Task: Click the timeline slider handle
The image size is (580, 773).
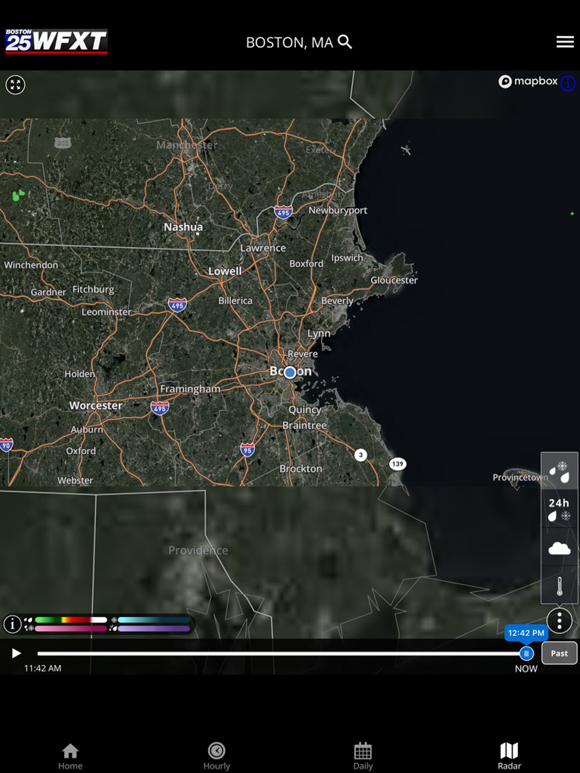Action: click(527, 654)
